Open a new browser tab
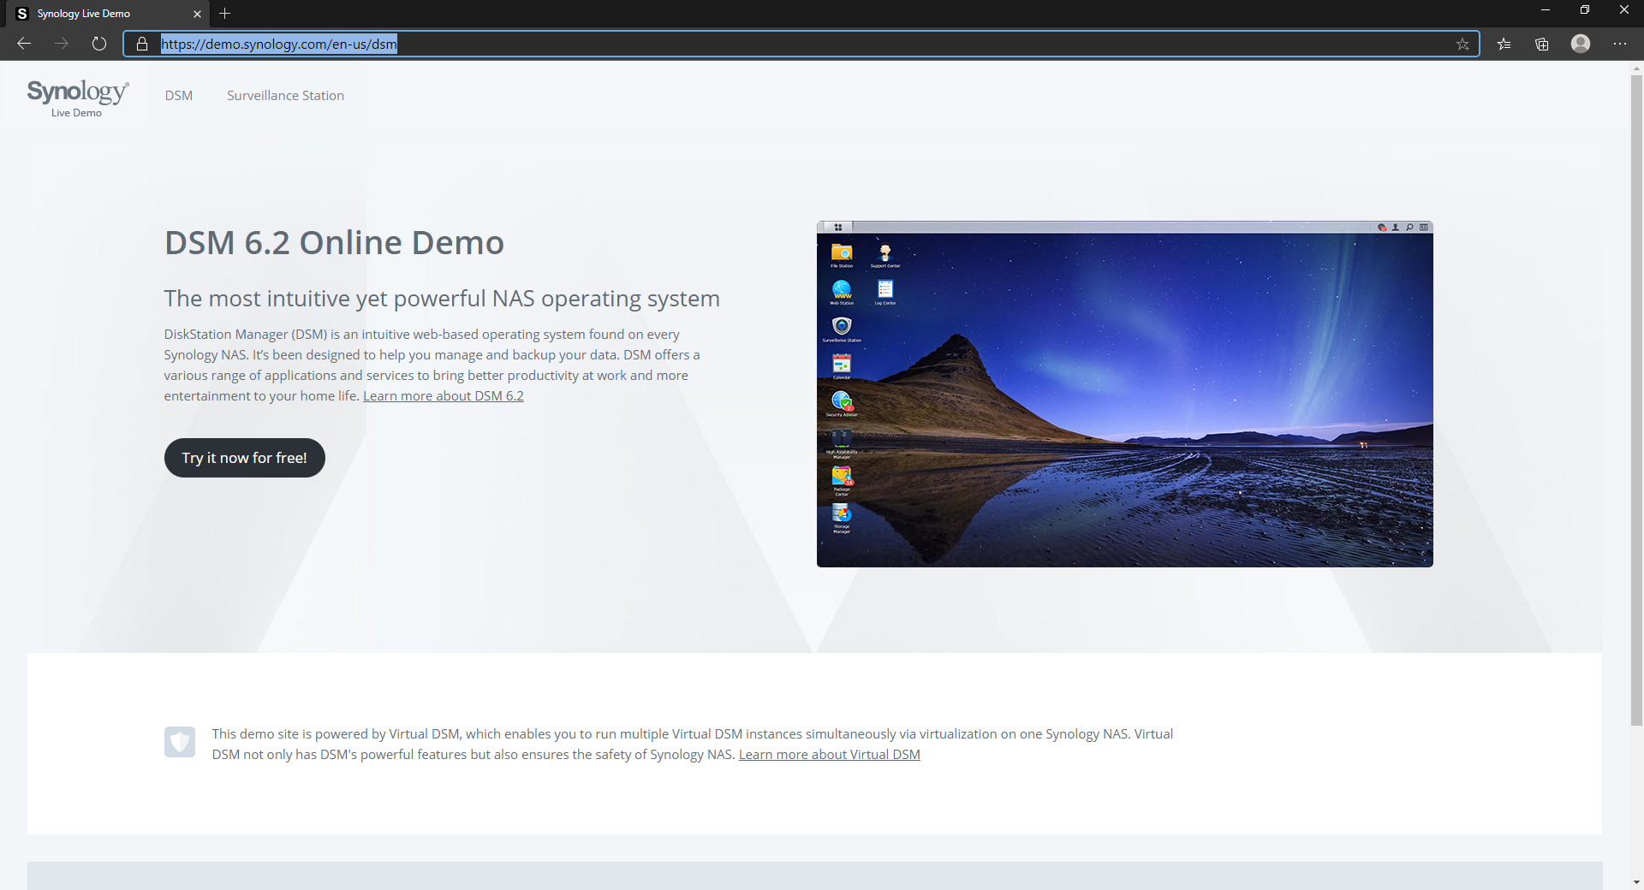The image size is (1644, 890). point(225,14)
